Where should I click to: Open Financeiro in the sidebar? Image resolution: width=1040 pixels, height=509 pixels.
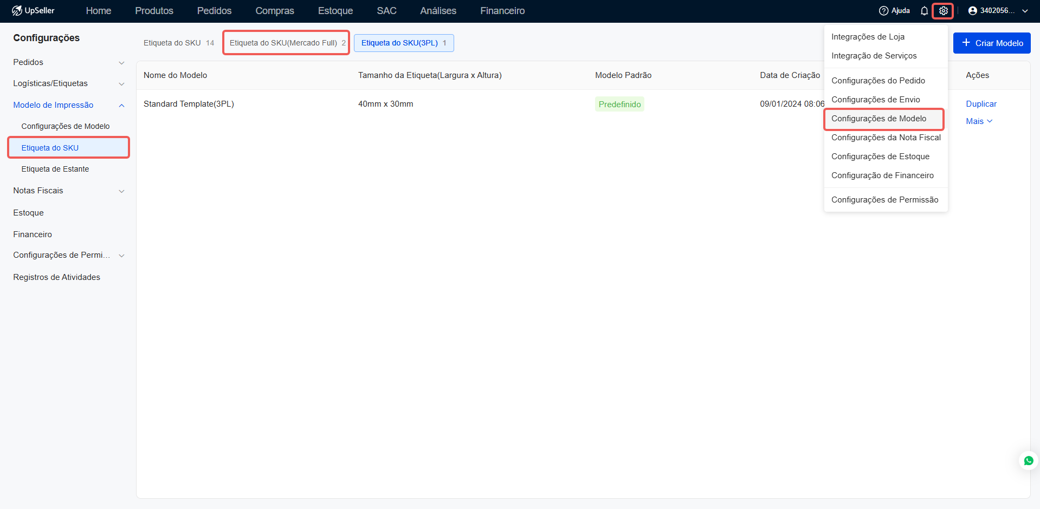(33, 234)
